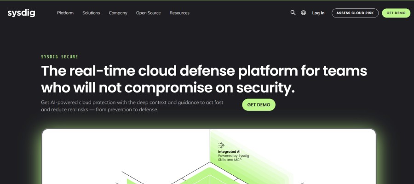Open the globe language selector
414x184 pixels.
(304, 13)
